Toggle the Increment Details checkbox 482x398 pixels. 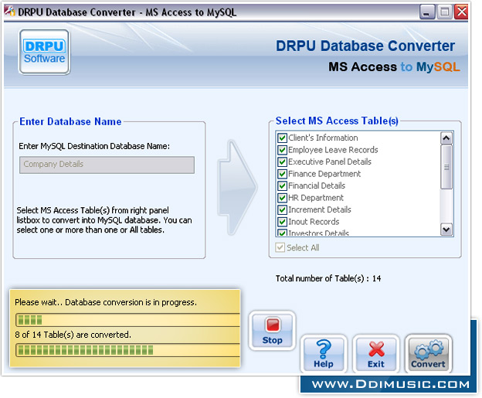click(x=282, y=209)
